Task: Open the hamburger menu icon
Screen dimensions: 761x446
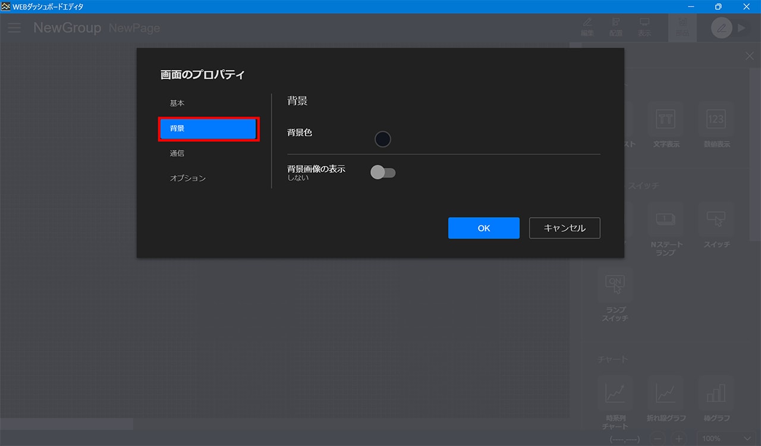Action: pyautogui.click(x=14, y=28)
